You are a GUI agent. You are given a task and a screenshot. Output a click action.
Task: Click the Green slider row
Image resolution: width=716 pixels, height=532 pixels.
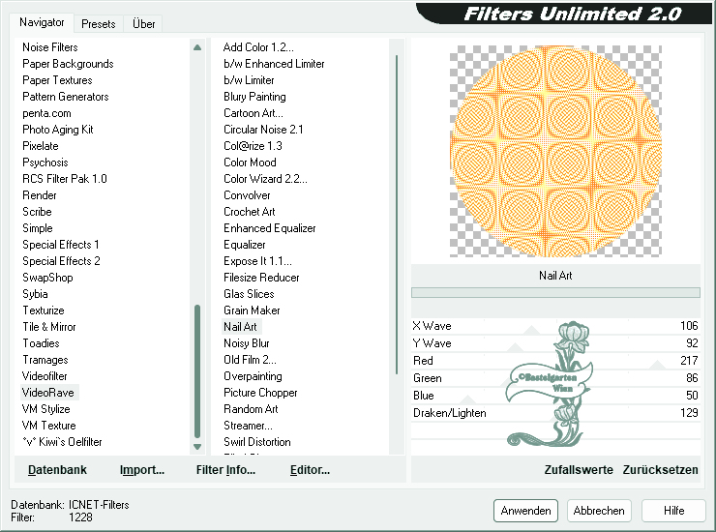pos(555,378)
